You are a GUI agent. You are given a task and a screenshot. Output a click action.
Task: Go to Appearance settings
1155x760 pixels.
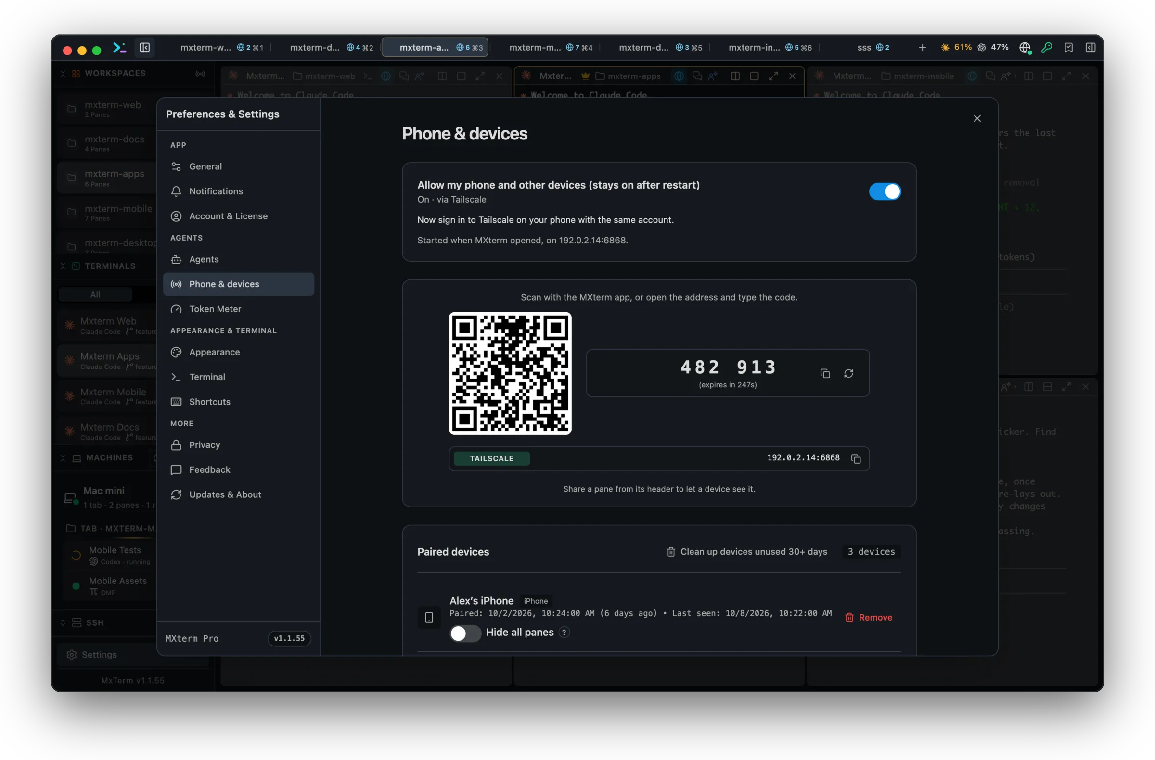pos(238,352)
